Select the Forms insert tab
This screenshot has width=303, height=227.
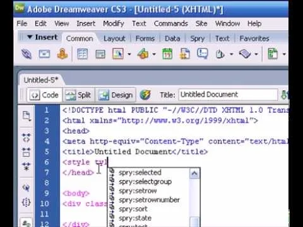pyautogui.click(x=145, y=38)
